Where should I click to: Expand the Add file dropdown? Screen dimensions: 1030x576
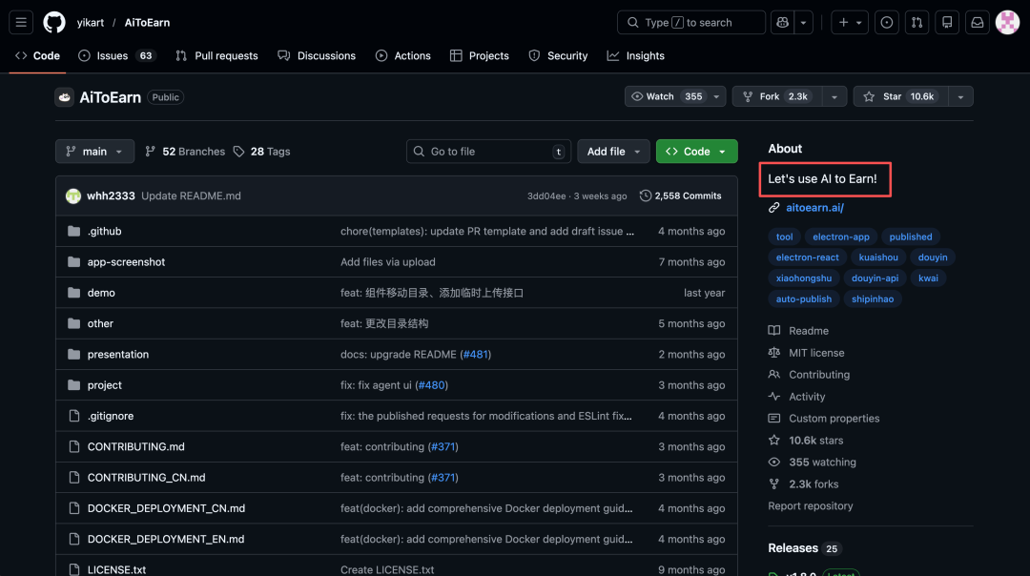point(613,152)
